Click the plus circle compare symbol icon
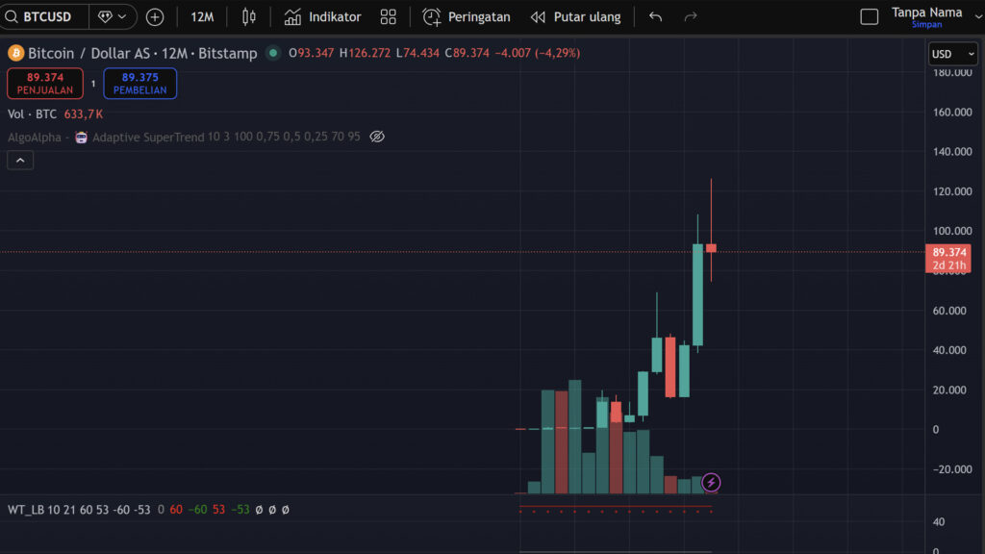The image size is (985, 554). click(155, 16)
